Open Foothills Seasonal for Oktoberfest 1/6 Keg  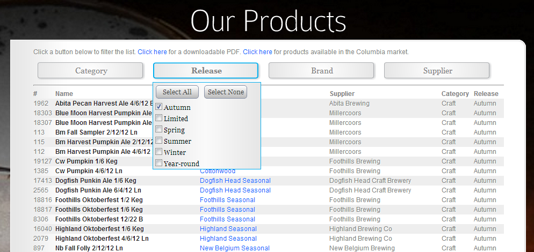(x=227, y=210)
